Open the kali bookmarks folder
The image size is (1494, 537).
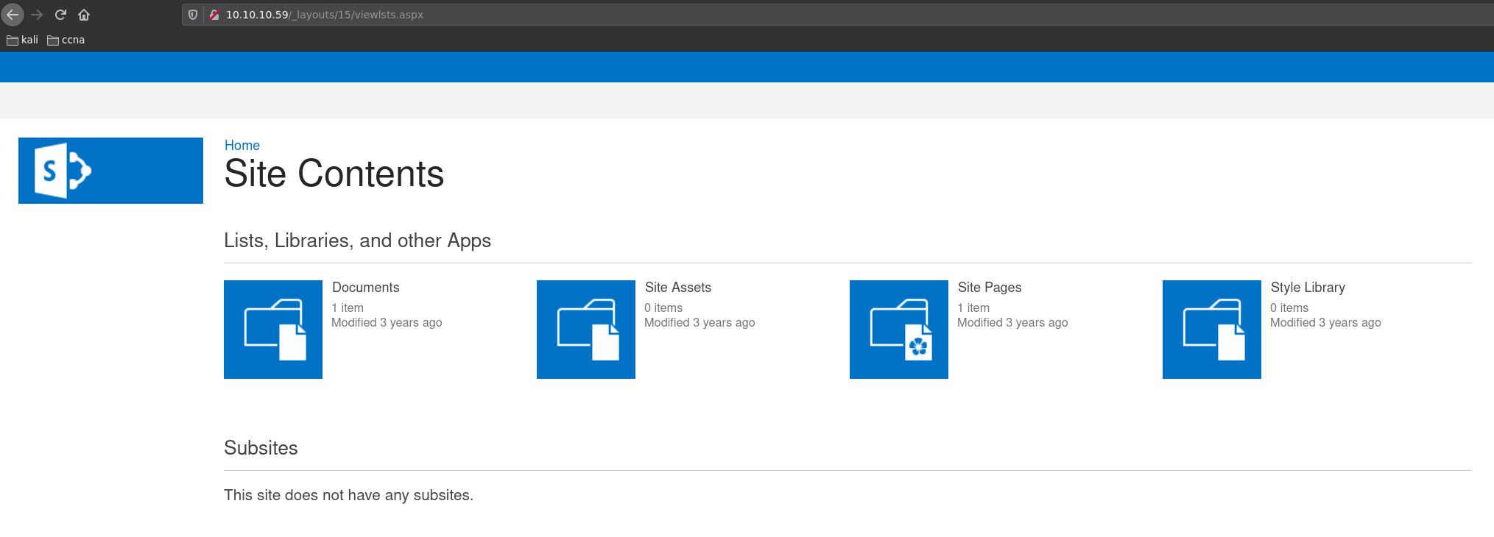23,40
